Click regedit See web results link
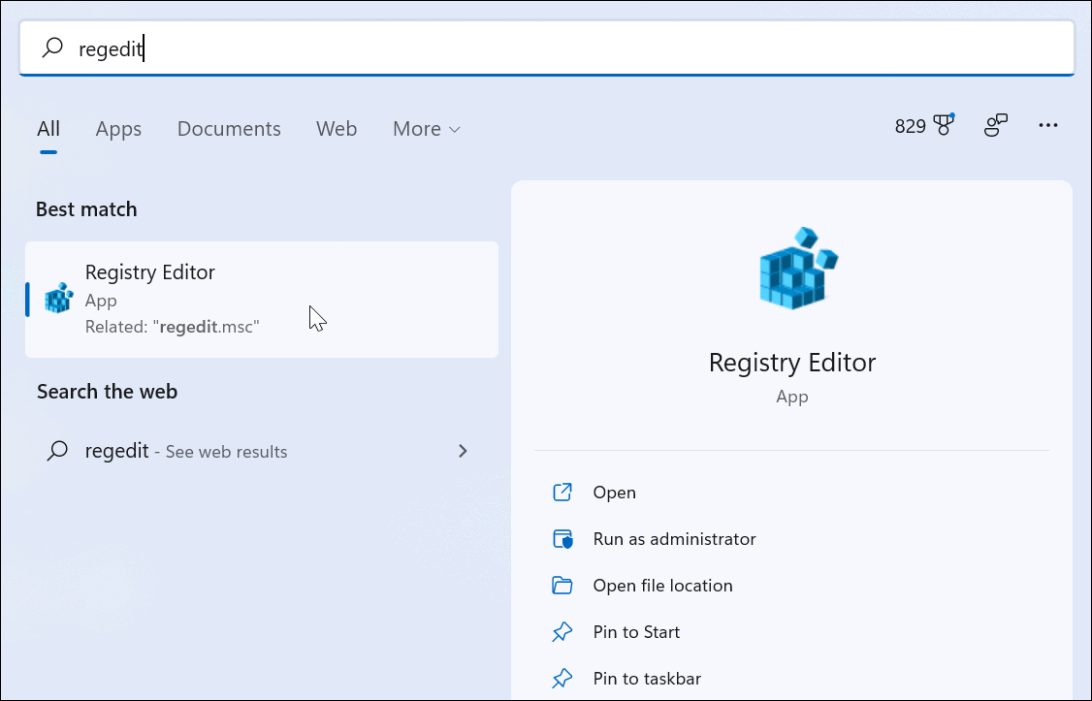The image size is (1092, 701). [186, 451]
